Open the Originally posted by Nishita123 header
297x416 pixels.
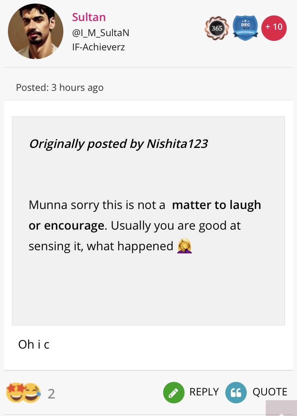(118, 144)
